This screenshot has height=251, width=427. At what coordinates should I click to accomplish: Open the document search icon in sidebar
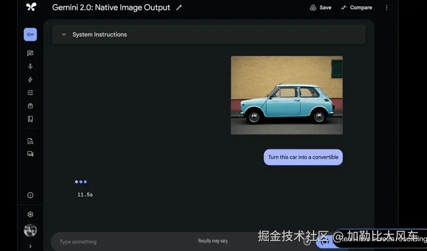30,141
